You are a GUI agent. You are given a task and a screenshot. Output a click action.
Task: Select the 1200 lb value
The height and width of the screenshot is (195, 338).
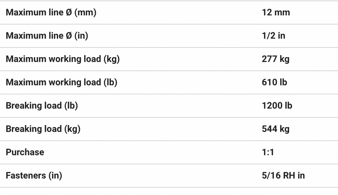click(x=277, y=106)
